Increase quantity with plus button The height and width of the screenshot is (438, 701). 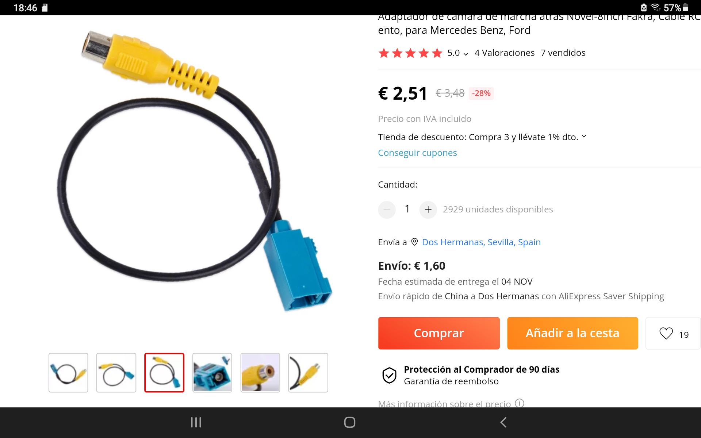pyautogui.click(x=428, y=210)
